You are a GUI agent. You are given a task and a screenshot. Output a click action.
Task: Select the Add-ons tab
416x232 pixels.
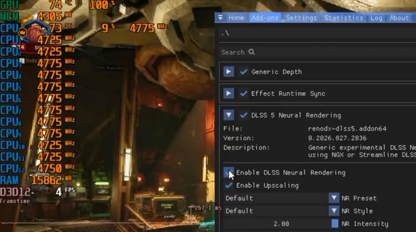point(265,18)
